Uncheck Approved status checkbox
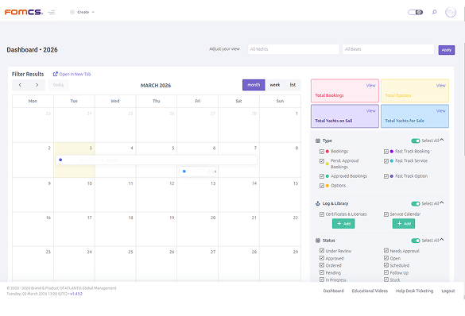Screen dimensions: 465x316 [x=322, y=258]
